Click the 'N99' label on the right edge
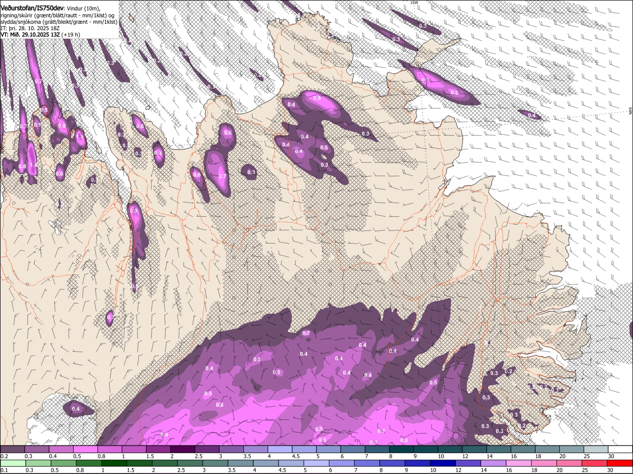Viewport: 633px width, 474px height. [x=631, y=111]
